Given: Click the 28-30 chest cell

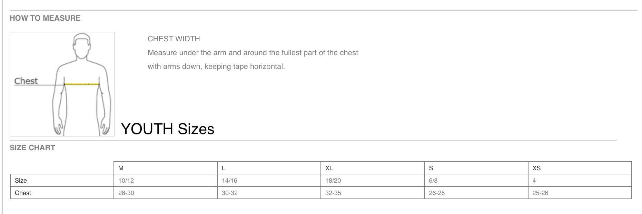Looking at the screenshot, I should pos(166,193).
